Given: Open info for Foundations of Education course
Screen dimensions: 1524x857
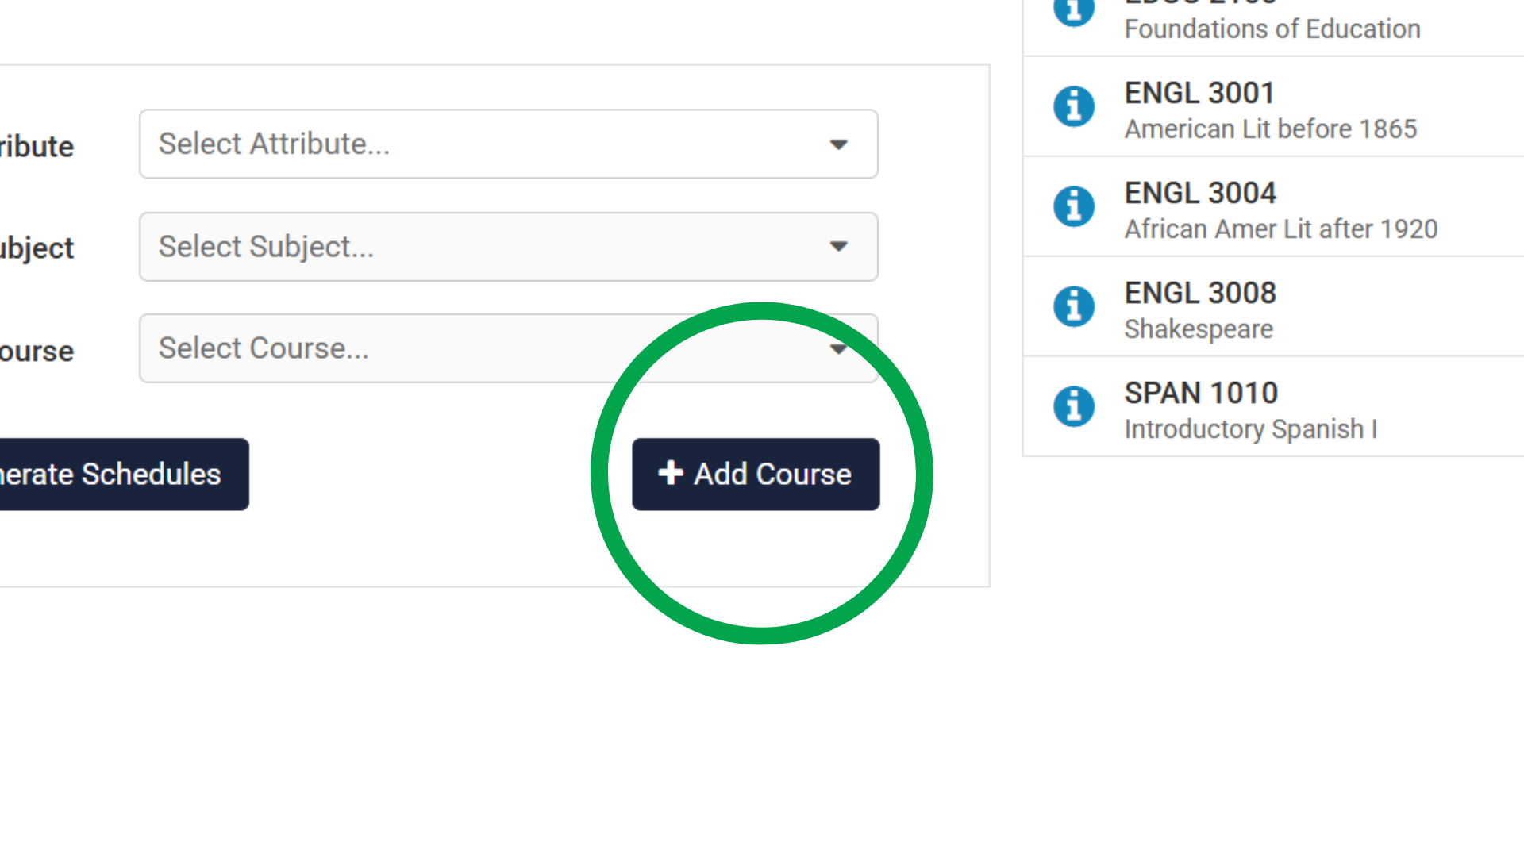Looking at the screenshot, I should (1073, 12).
